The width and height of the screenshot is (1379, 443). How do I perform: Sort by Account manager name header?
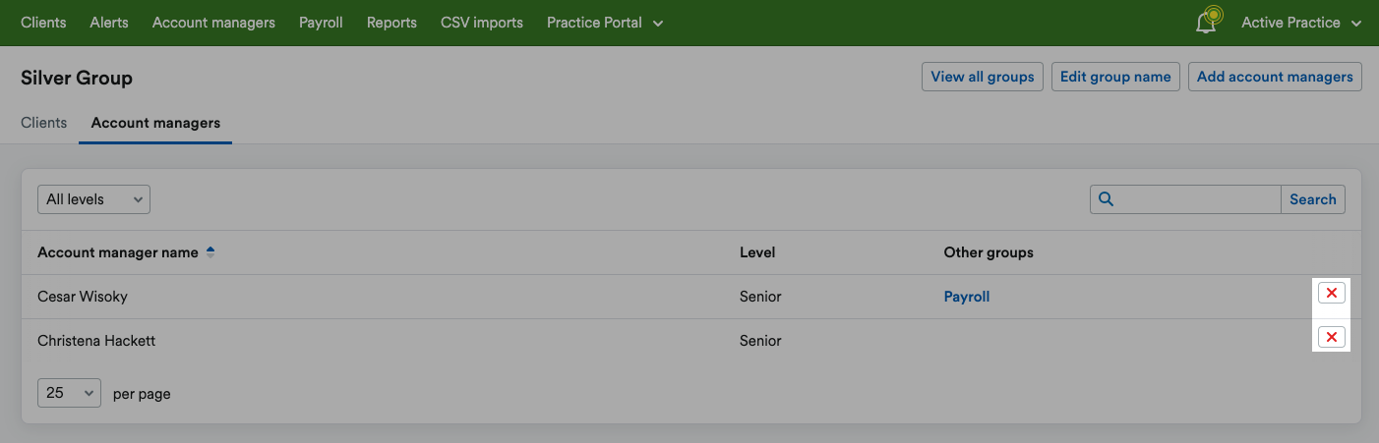118,252
